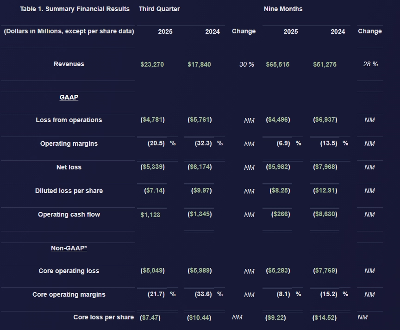Click the Diluted loss per share label
This screenshot has height=330, width=400.
click(69, 191)
